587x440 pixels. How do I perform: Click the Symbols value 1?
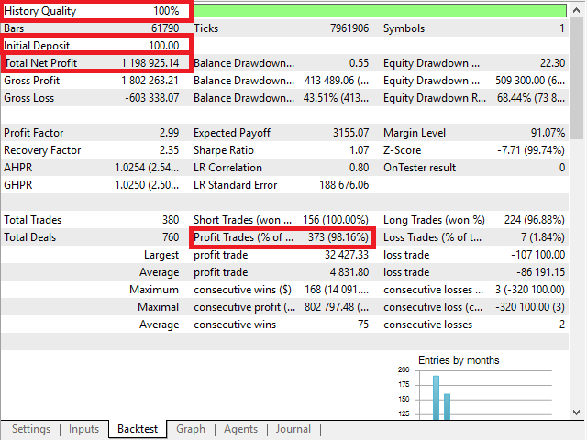tap(562, 28)
